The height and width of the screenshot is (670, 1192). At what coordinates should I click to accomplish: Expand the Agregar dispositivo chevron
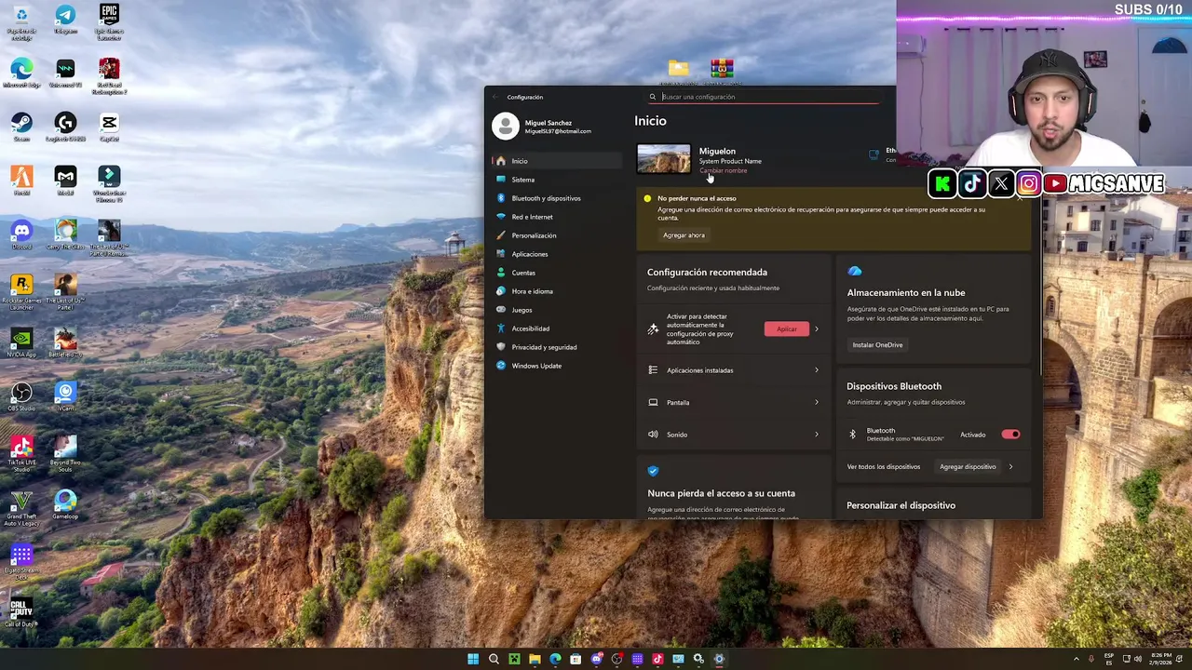1010,467
